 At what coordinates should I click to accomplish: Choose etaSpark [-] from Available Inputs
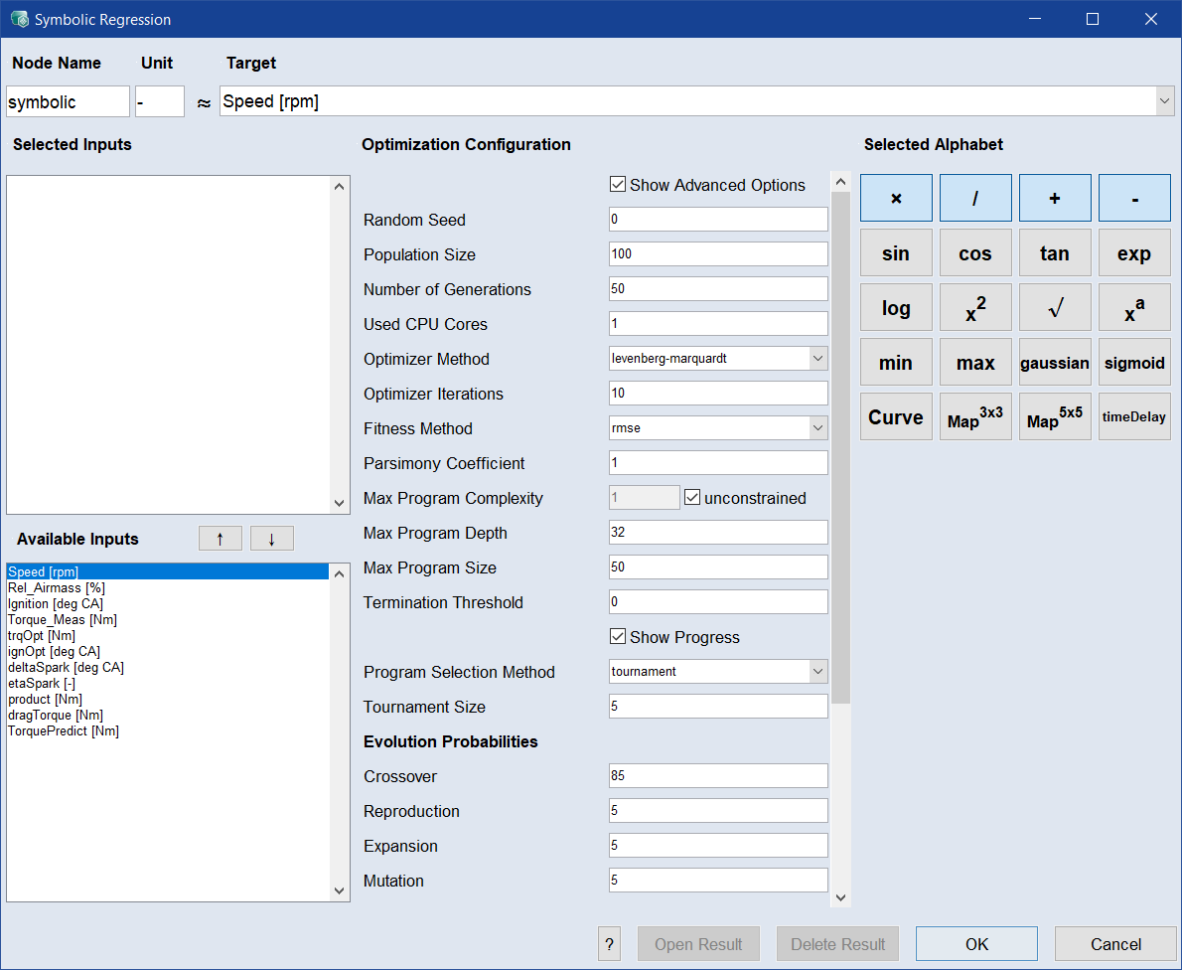(42, 684)
